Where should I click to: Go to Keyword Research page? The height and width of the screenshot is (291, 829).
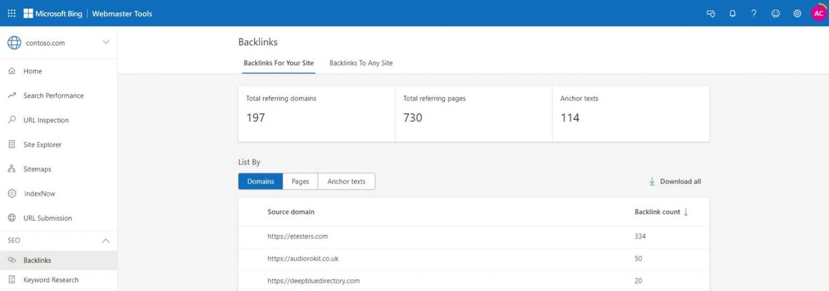tap(51, 280)
